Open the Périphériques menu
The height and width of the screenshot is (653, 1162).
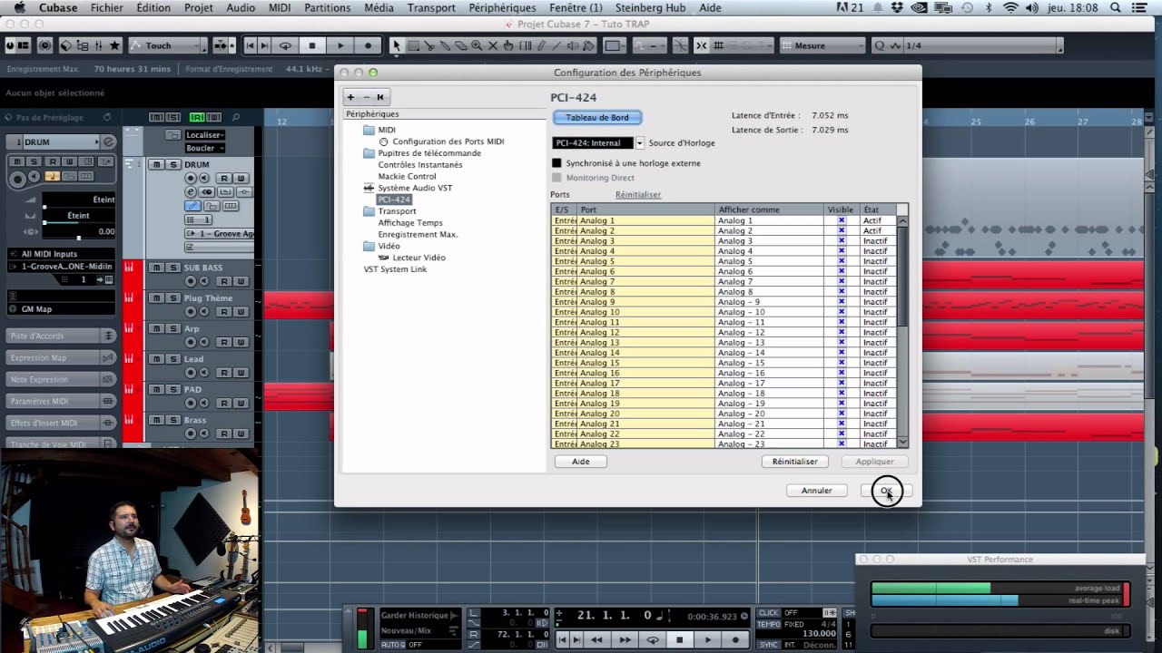click(x=502, y=7)
